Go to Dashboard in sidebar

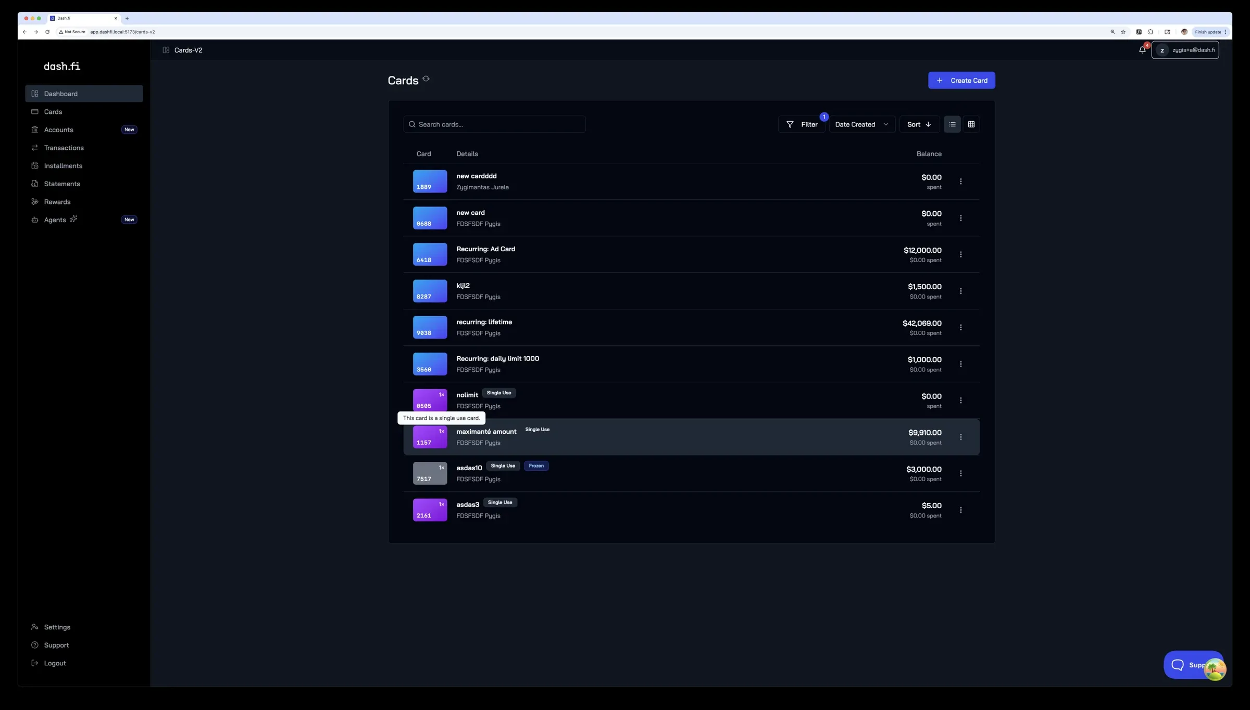click(x=84, y=94)
